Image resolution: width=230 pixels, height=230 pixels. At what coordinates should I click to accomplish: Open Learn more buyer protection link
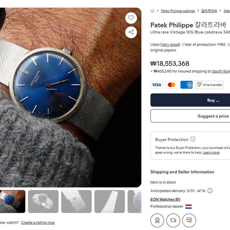tap(211, 152)
